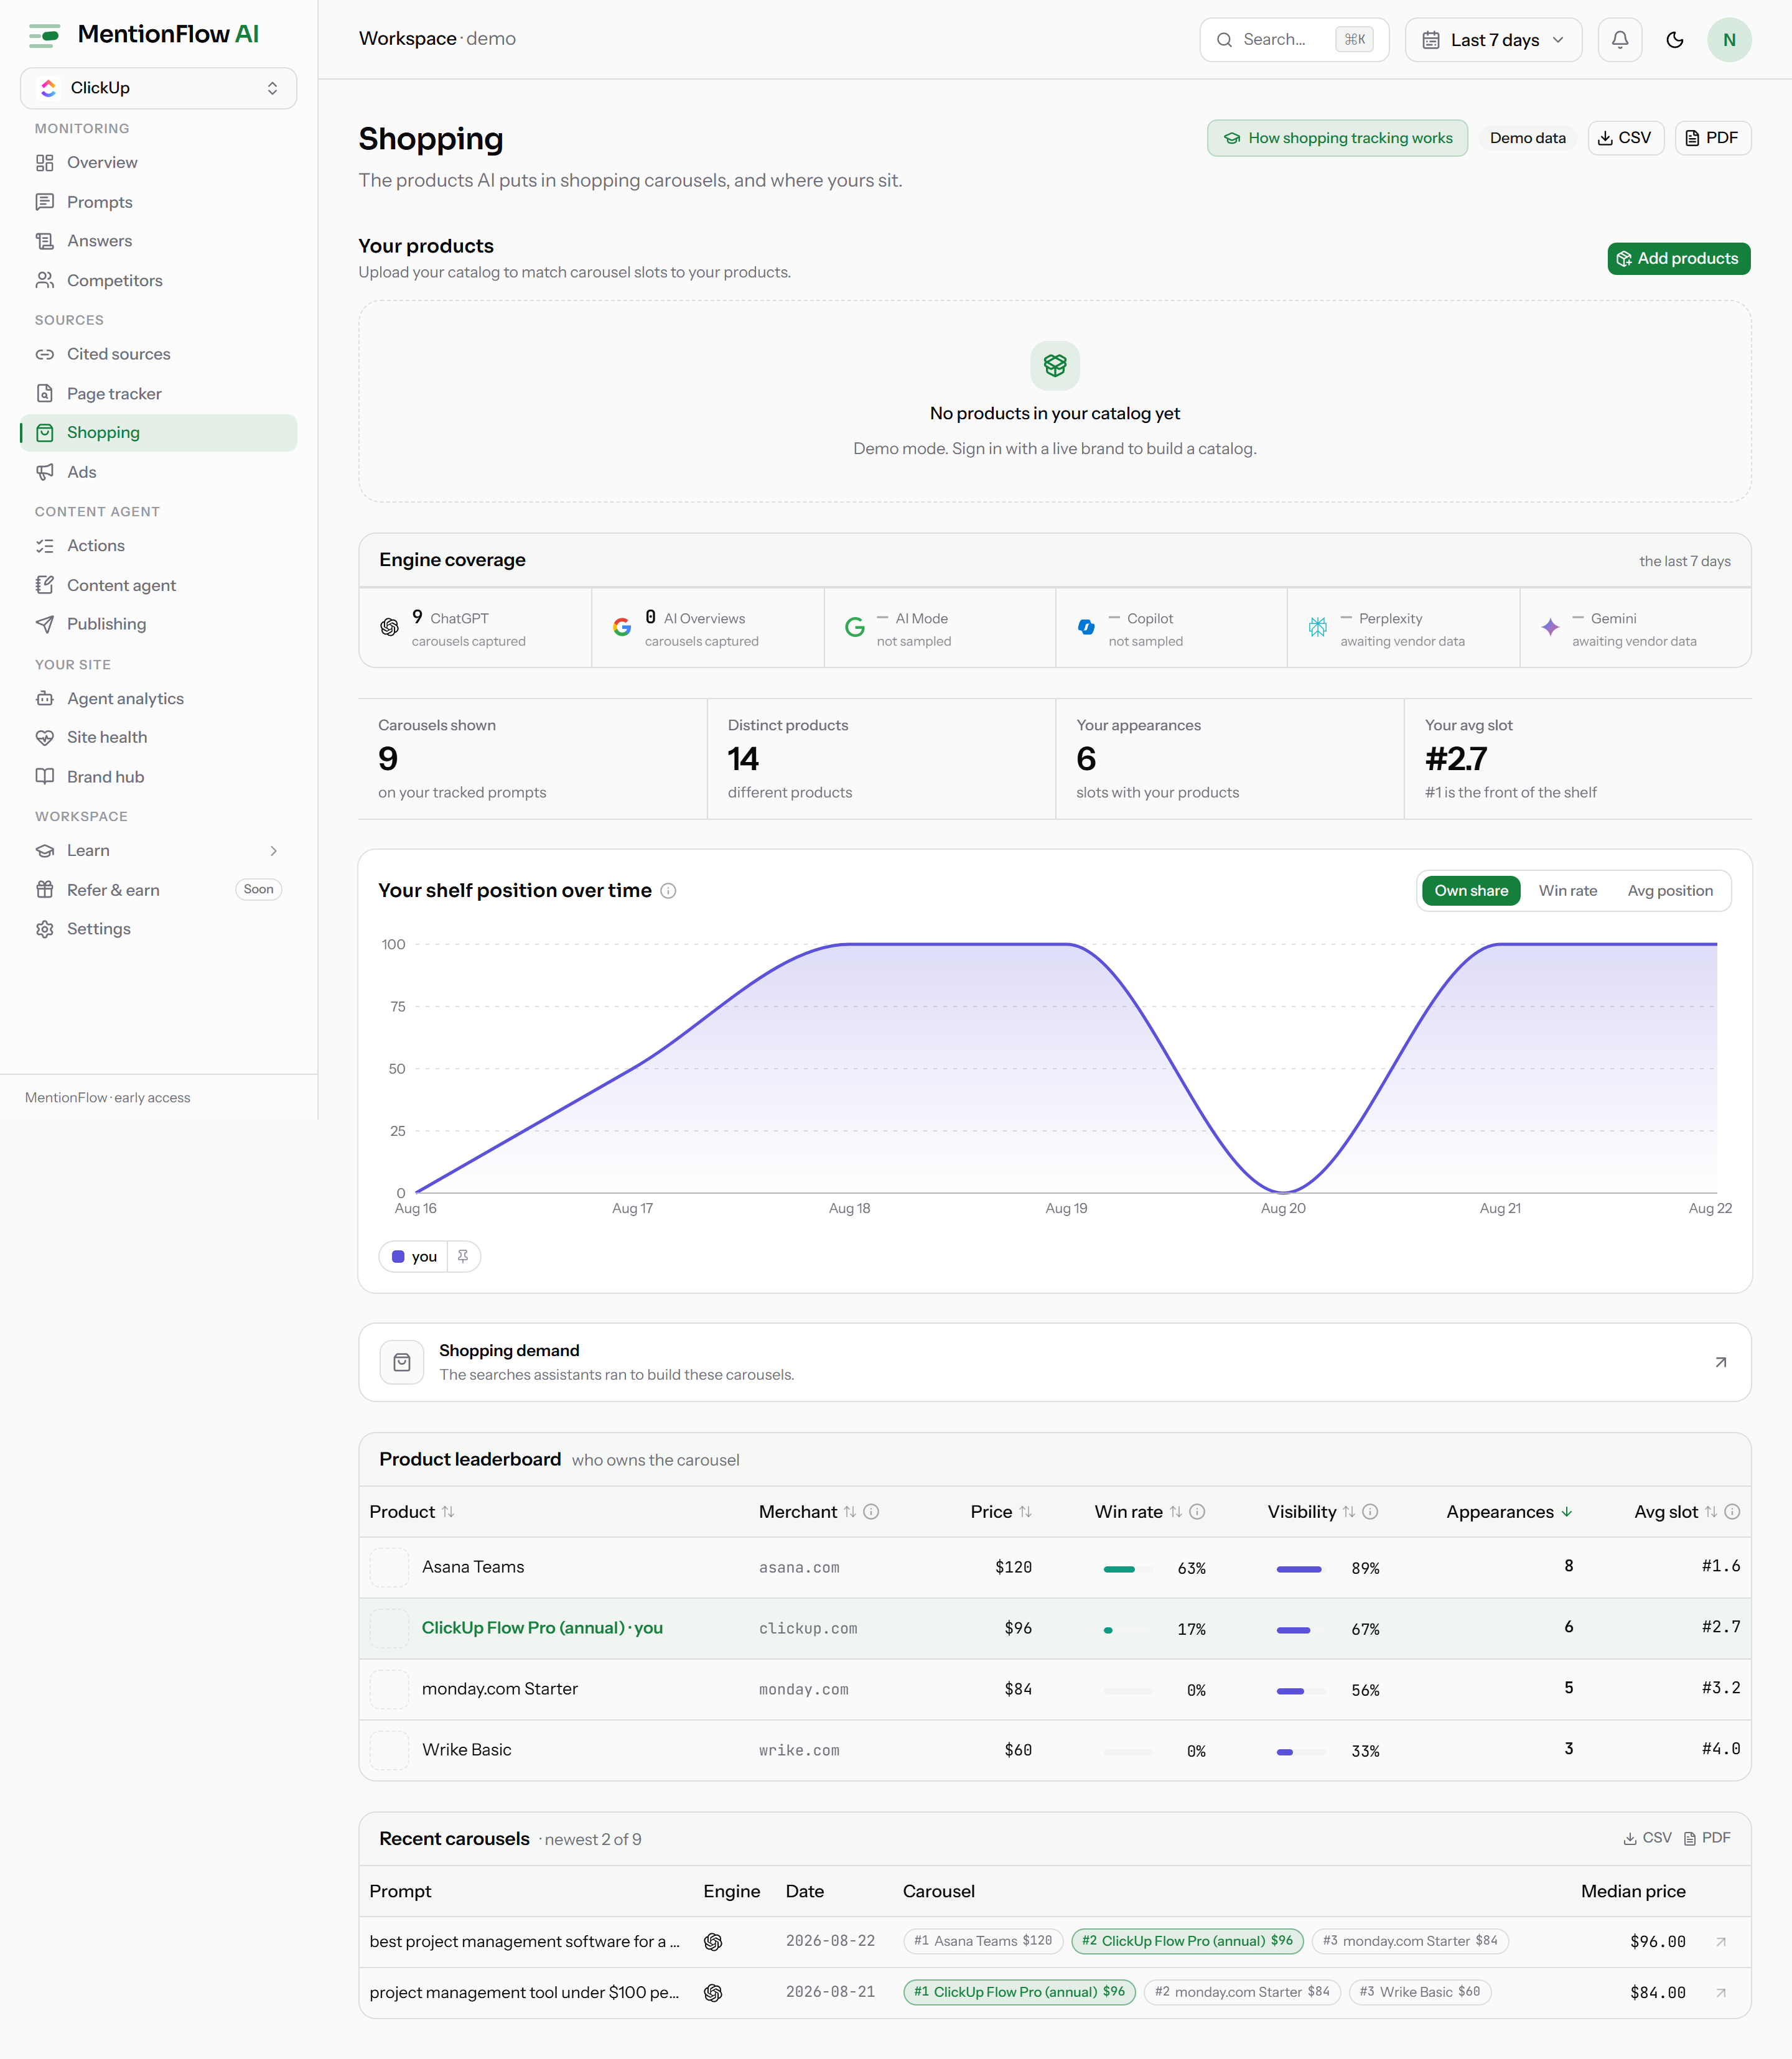Download the Recent carousels CSV

1647,1837
